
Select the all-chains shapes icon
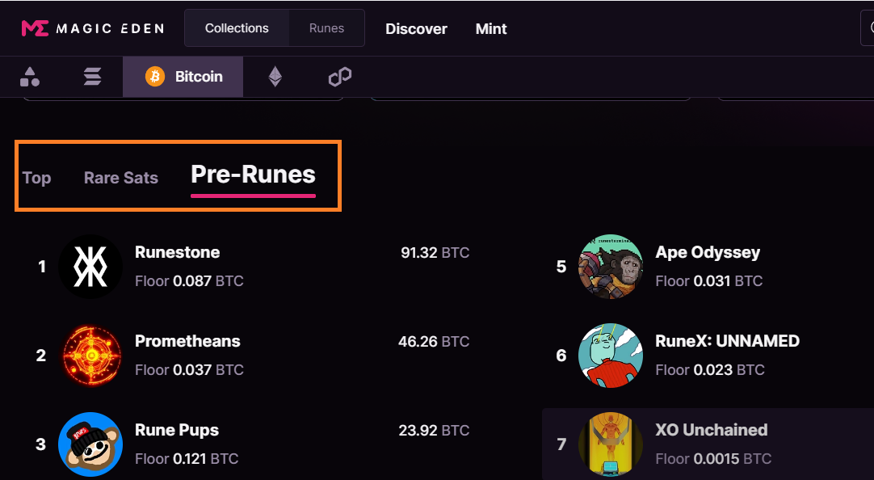click(x=30, y=77)
